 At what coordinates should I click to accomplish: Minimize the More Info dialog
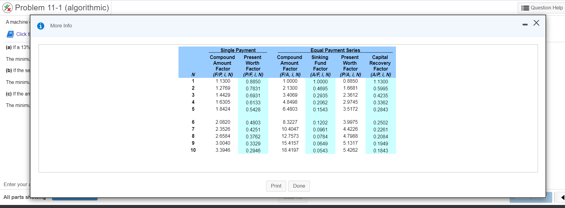tap(525, 24)
